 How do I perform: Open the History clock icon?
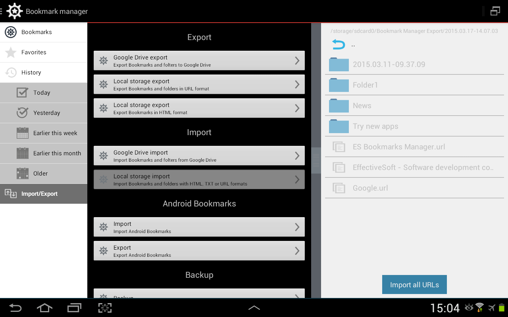pyautogui.click(x=11, y=72)
